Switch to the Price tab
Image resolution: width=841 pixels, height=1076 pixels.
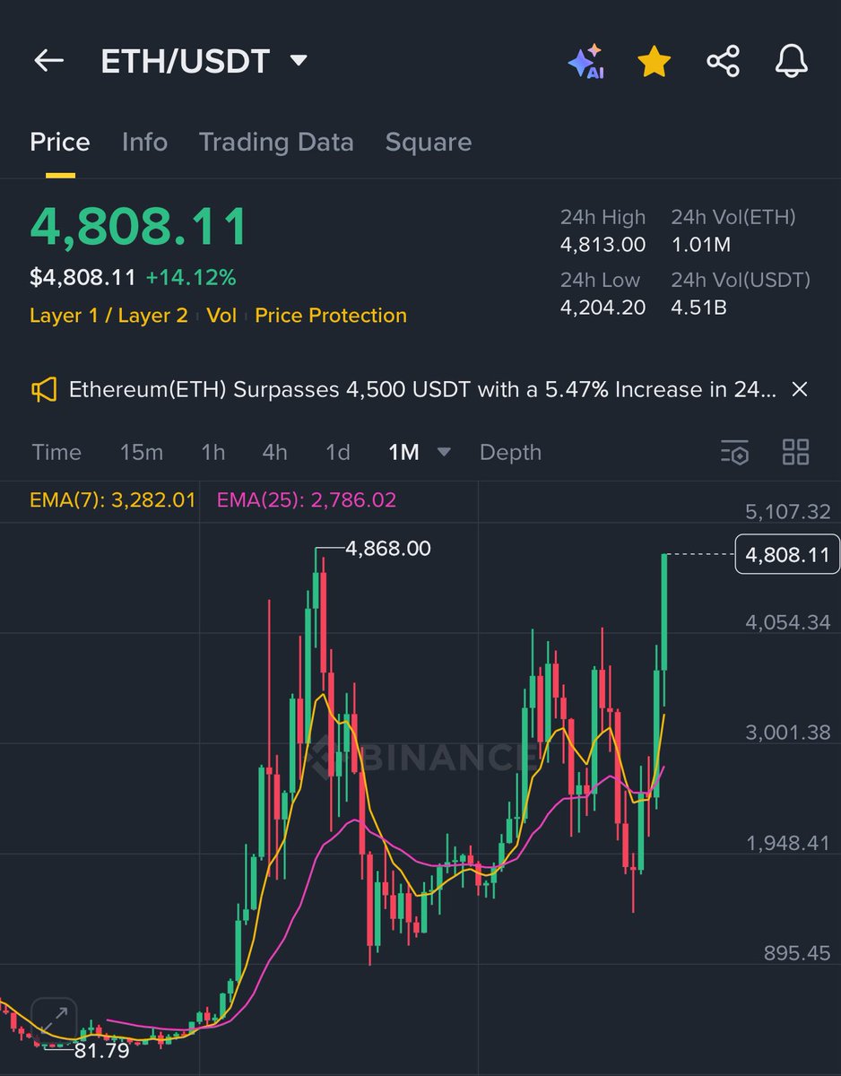60,143
